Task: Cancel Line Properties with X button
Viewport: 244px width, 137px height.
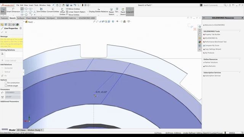Action: point(6,32)
